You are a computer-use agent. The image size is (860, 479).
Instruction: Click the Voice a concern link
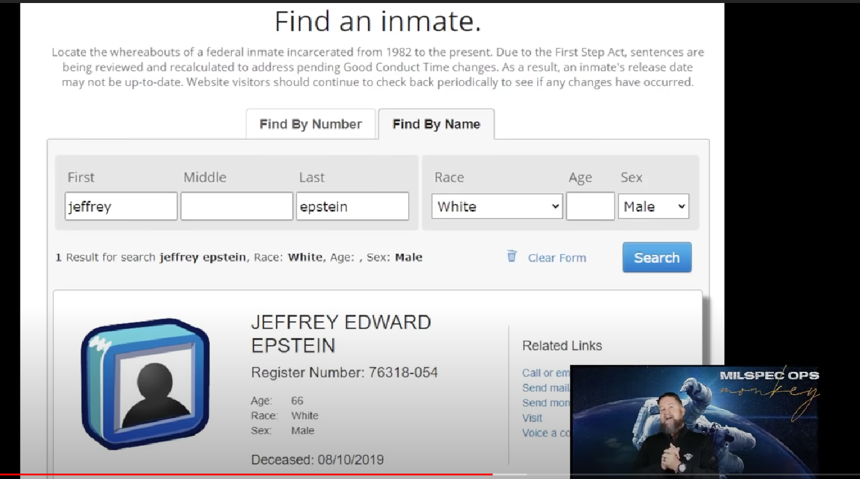(x=546, y=433)
